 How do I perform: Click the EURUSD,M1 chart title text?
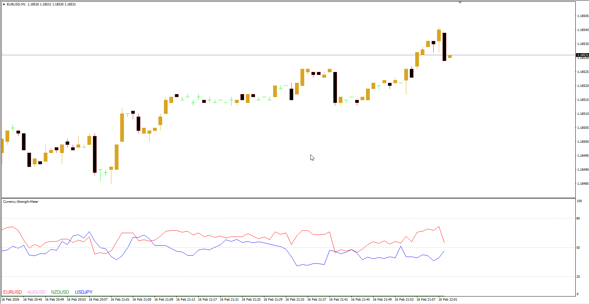pyautogui.click(x=16, y=4)
